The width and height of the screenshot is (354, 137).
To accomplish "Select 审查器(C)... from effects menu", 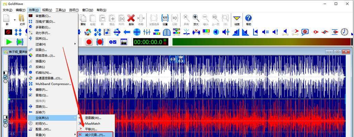I will point(53,16).
